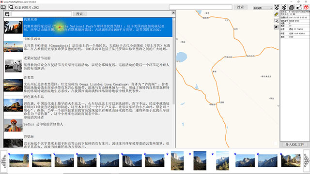Image resolution: width=310 pixels, height=174 pixels.
Task: Open the photo library icon at toolbar start
Action: (x=3, y=7)
